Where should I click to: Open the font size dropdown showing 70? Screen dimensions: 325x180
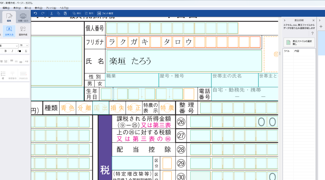[x=24, y=45]
